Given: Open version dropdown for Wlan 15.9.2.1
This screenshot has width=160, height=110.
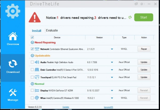Looking at the screenshot, I should point(112,98).
